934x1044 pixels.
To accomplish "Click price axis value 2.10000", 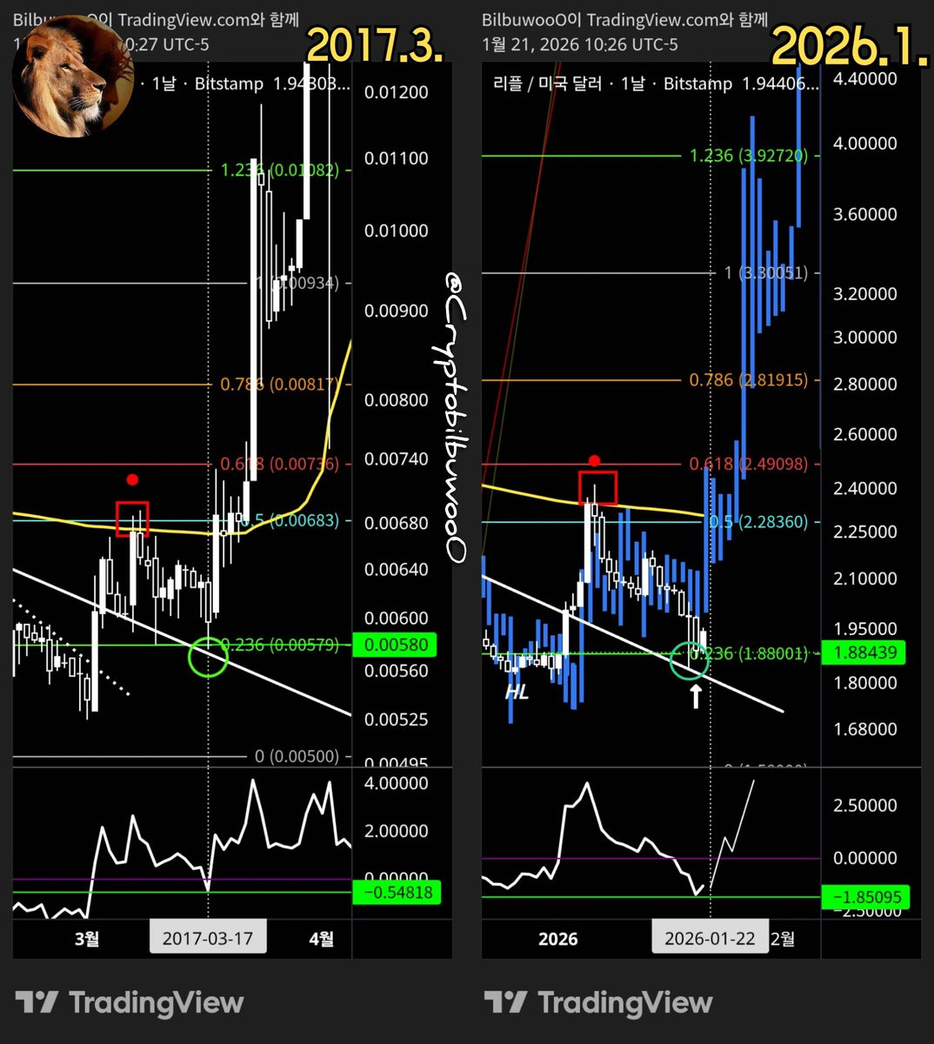I will [864, 579].
